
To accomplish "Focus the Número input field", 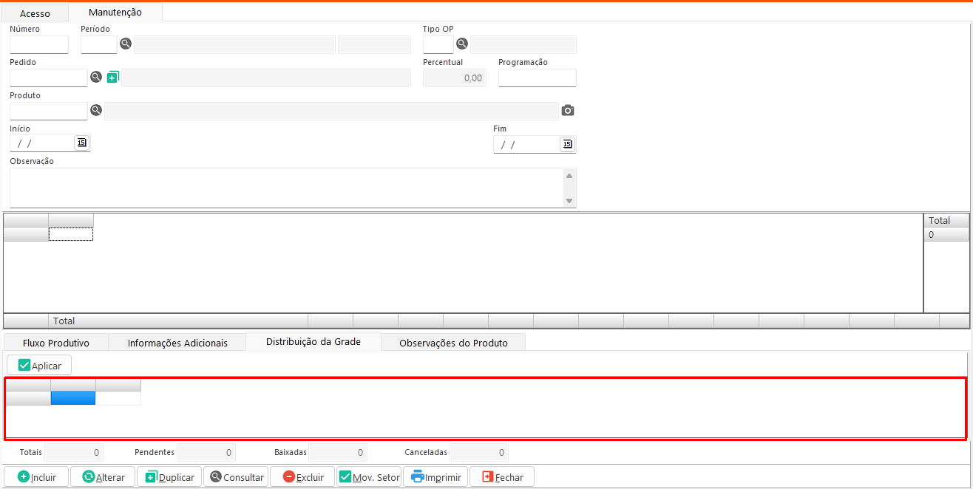I will [x=39, y=45].
